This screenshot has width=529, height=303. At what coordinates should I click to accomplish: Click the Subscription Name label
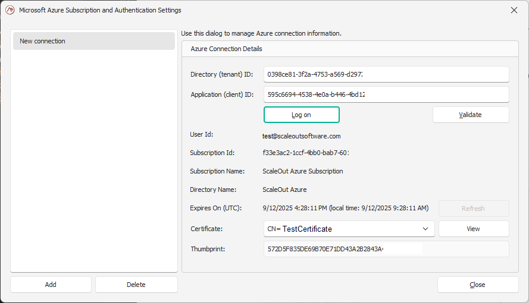pyautogui.click(x=217, y=171)
